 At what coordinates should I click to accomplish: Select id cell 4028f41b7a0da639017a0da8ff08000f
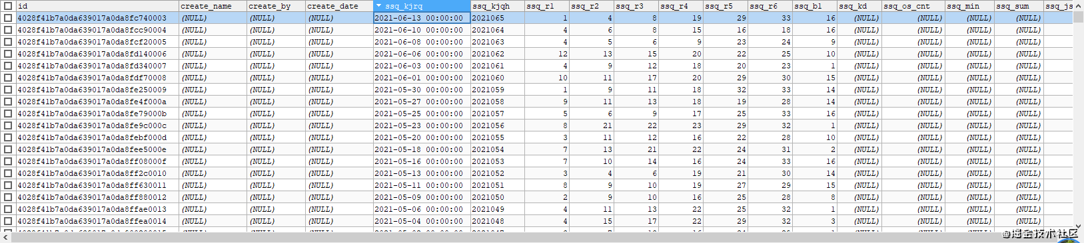pos(97,161)
